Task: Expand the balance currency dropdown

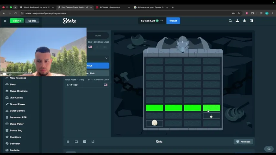Action: click(161, 21)
